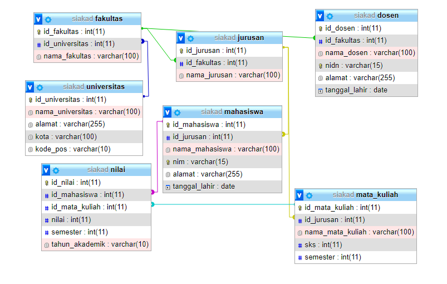Click the cyan relation endpoint at nilai id_mata_kuliah
This screenshot has width=447, height=284.
click(153, 204)
